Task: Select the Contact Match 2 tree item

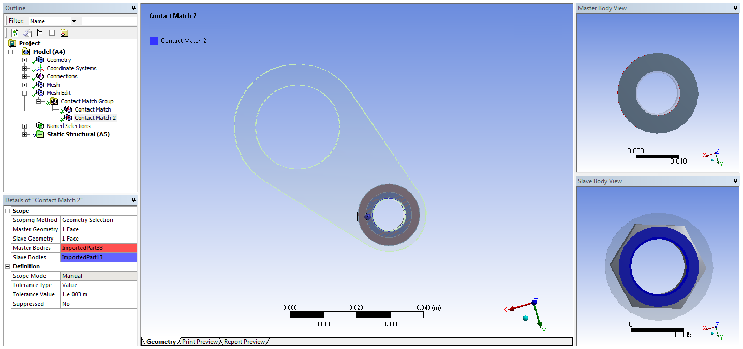Action: (95, 118)
